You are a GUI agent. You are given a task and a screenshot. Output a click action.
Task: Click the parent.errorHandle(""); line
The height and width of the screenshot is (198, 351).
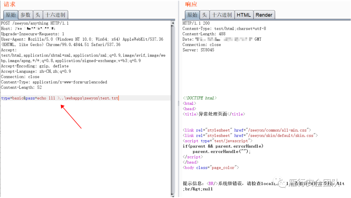pyautogui.click(x=222, y=152)
